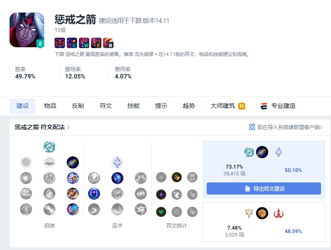
Task: Click Varus champion portrait
Action: (27, 30)
